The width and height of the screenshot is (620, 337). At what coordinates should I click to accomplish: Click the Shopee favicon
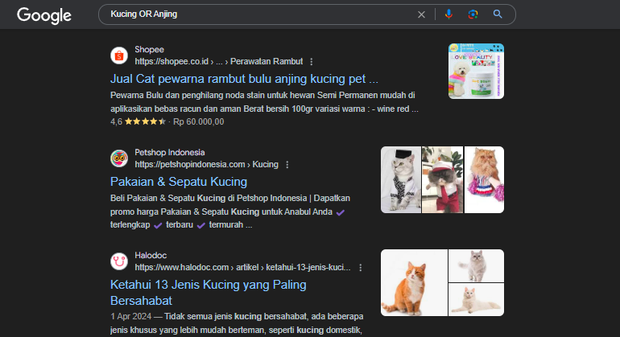tap(119, 55)
